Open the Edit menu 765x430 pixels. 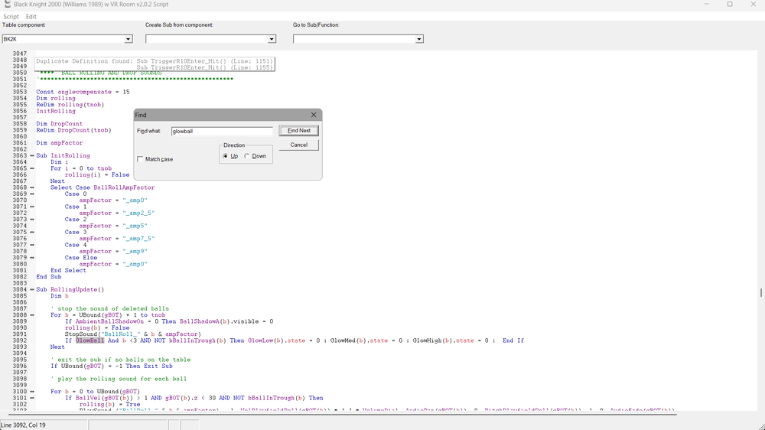coord(31,17)
